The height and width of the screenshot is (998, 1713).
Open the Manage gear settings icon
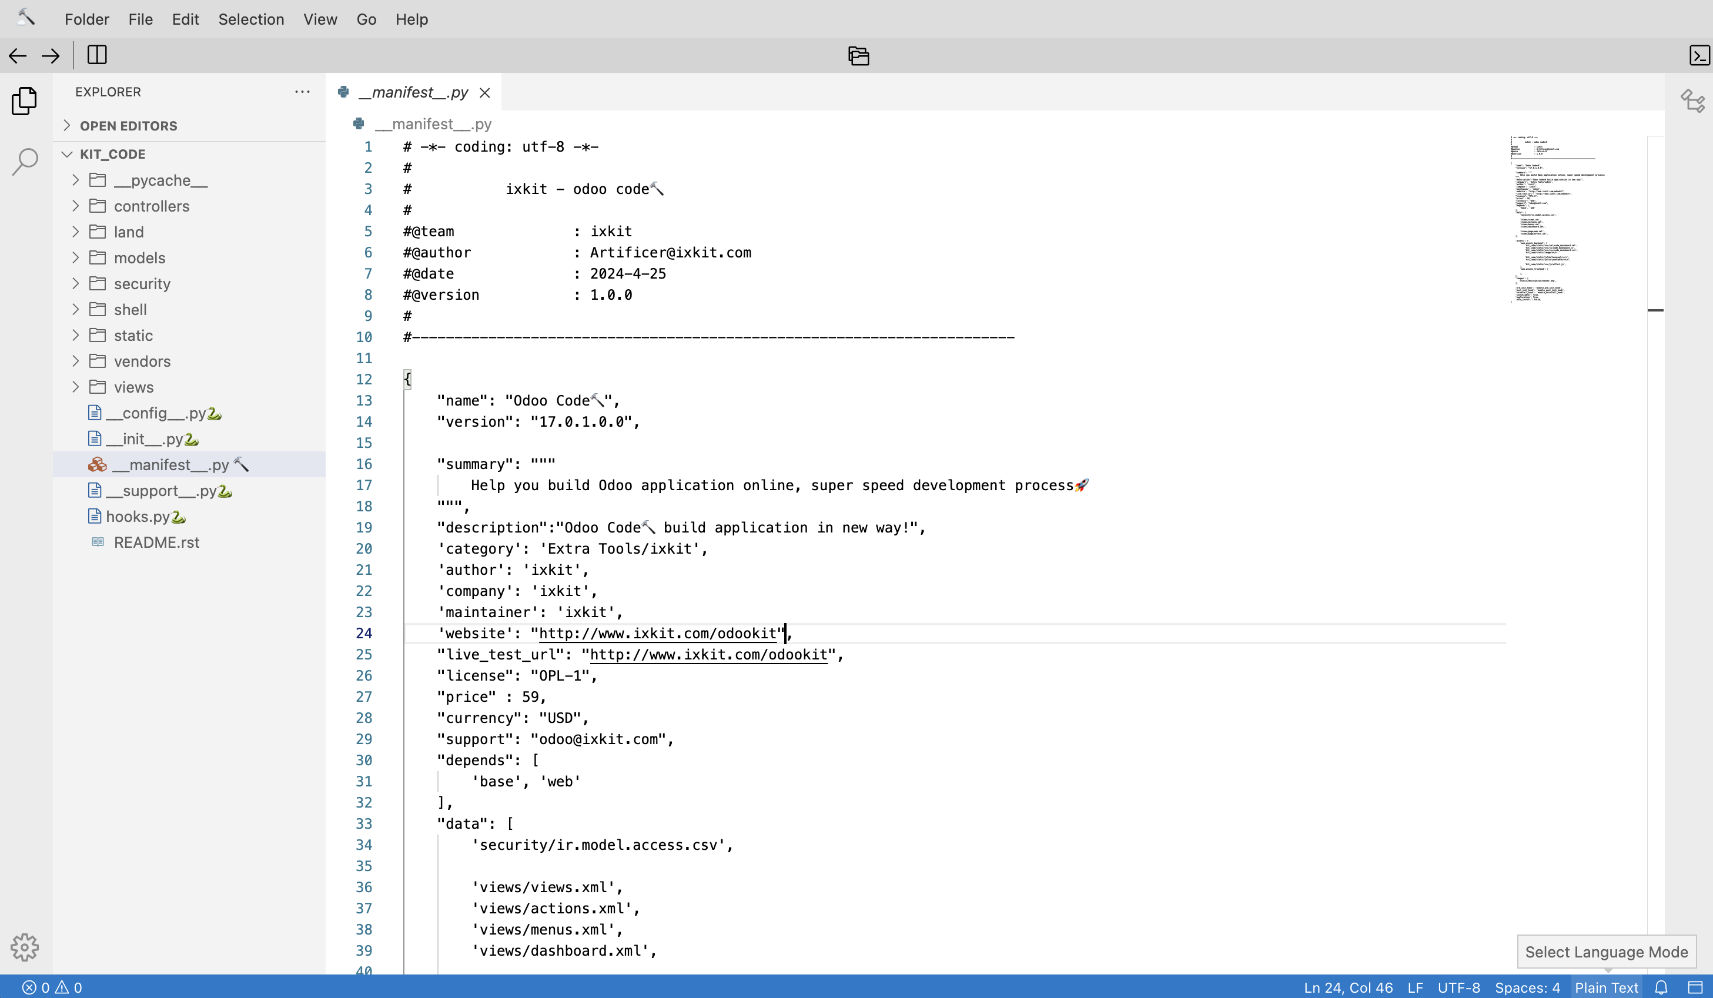point(25,946)
